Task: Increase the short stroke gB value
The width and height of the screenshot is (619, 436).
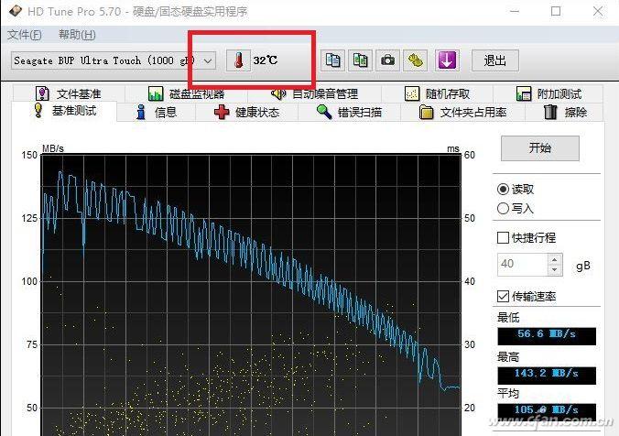Action: coord(554,259)
